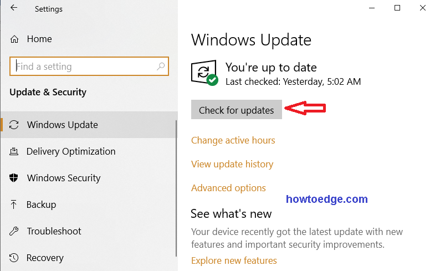Open the Troubleshoot page
Viewport: 435px width, 271px height.
click(54, 231)
